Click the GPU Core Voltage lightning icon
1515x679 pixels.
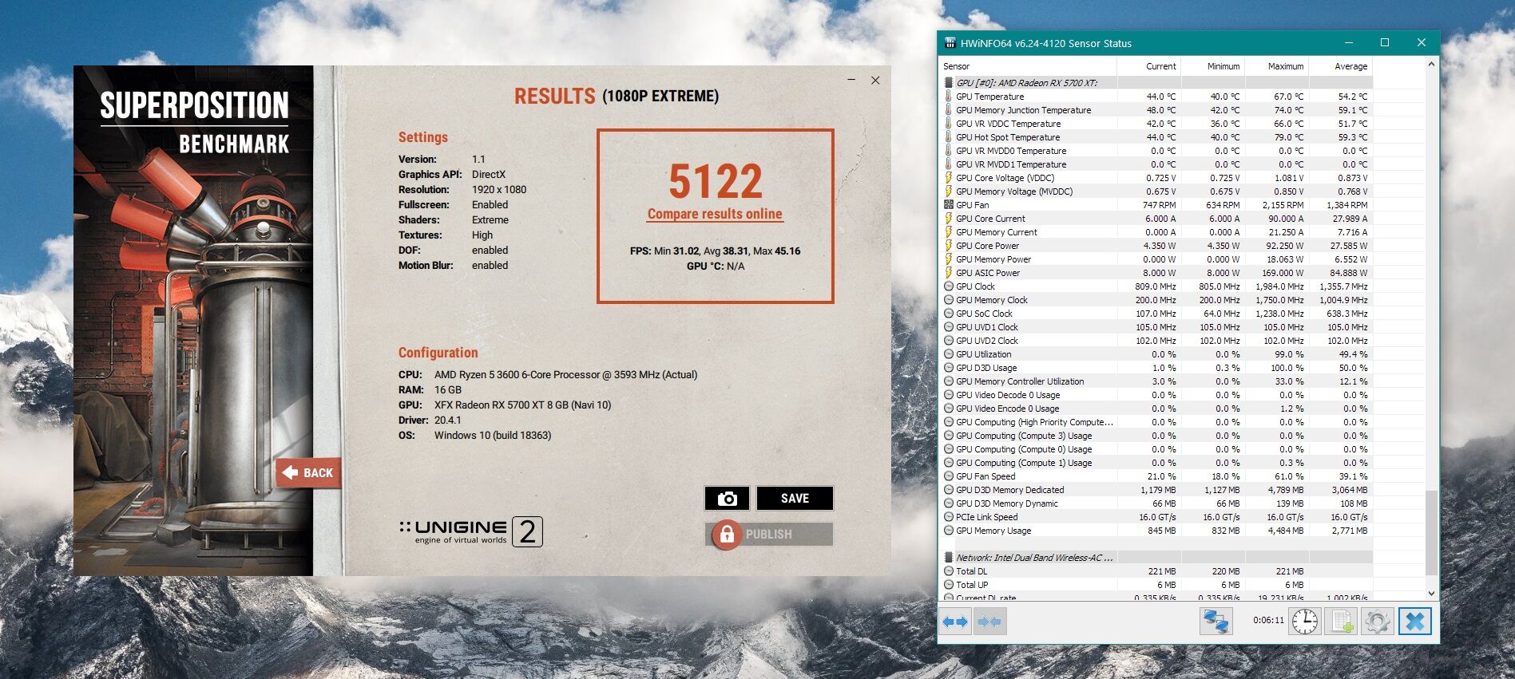[949, 178]
